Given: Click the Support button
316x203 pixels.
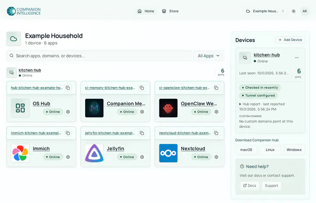Looking at the screenshot, I should click(271, 186).
